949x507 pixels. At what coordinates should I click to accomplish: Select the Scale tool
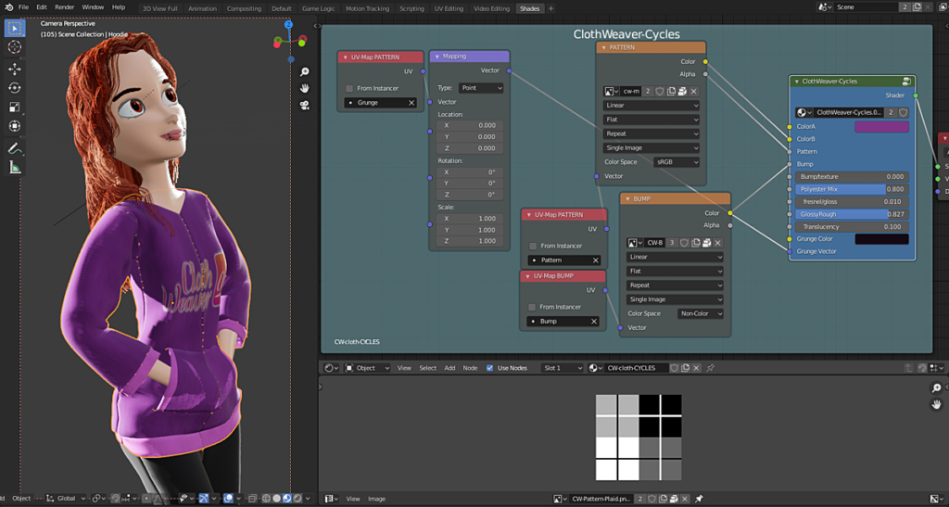coord(15,107)
